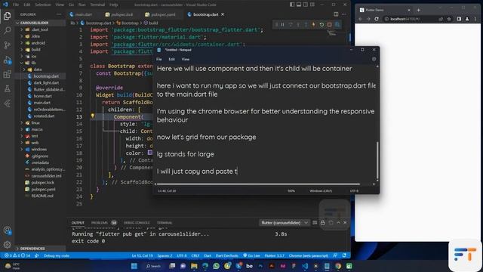This screenshot has height=272, width=483.
Task: Click Chrome (web-javascript) device in status bar
Action: click(x=309, y=255)
